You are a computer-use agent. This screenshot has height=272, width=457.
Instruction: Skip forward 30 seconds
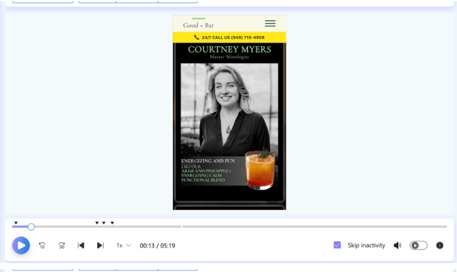pos(62,245)
